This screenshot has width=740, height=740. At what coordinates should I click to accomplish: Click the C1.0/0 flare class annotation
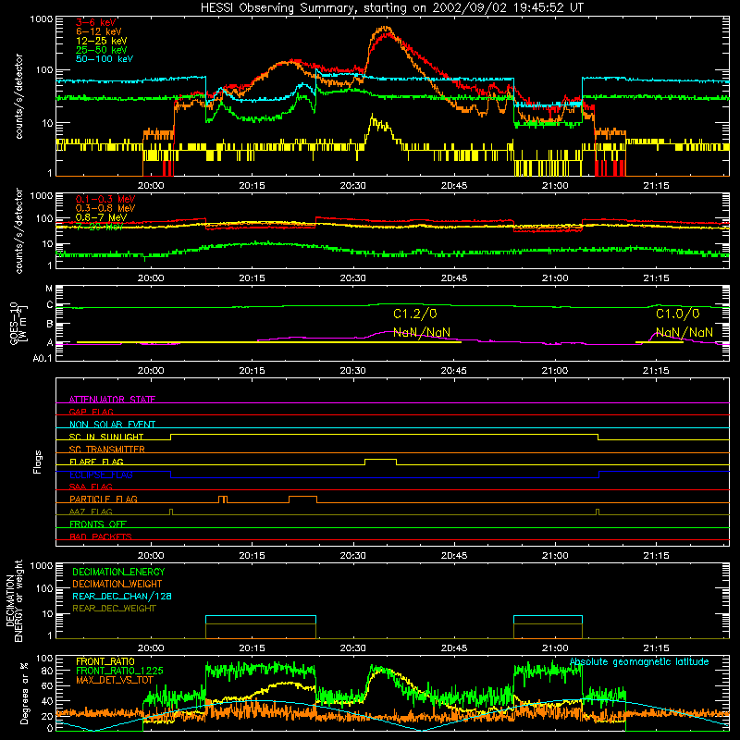pos(678,314)
